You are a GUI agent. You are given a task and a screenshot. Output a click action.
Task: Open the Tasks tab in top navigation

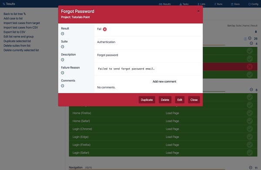click(184, 4)
